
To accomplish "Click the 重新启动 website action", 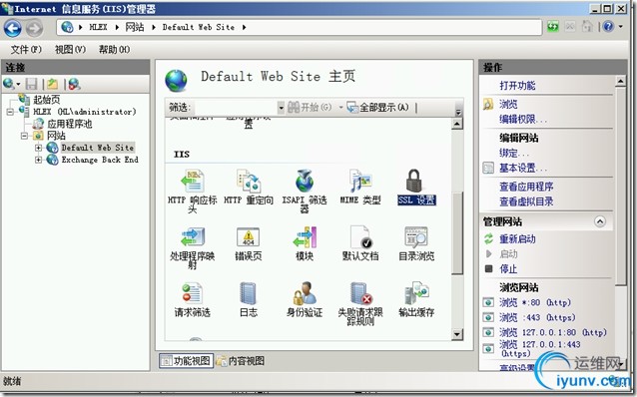I will (517, 238).
